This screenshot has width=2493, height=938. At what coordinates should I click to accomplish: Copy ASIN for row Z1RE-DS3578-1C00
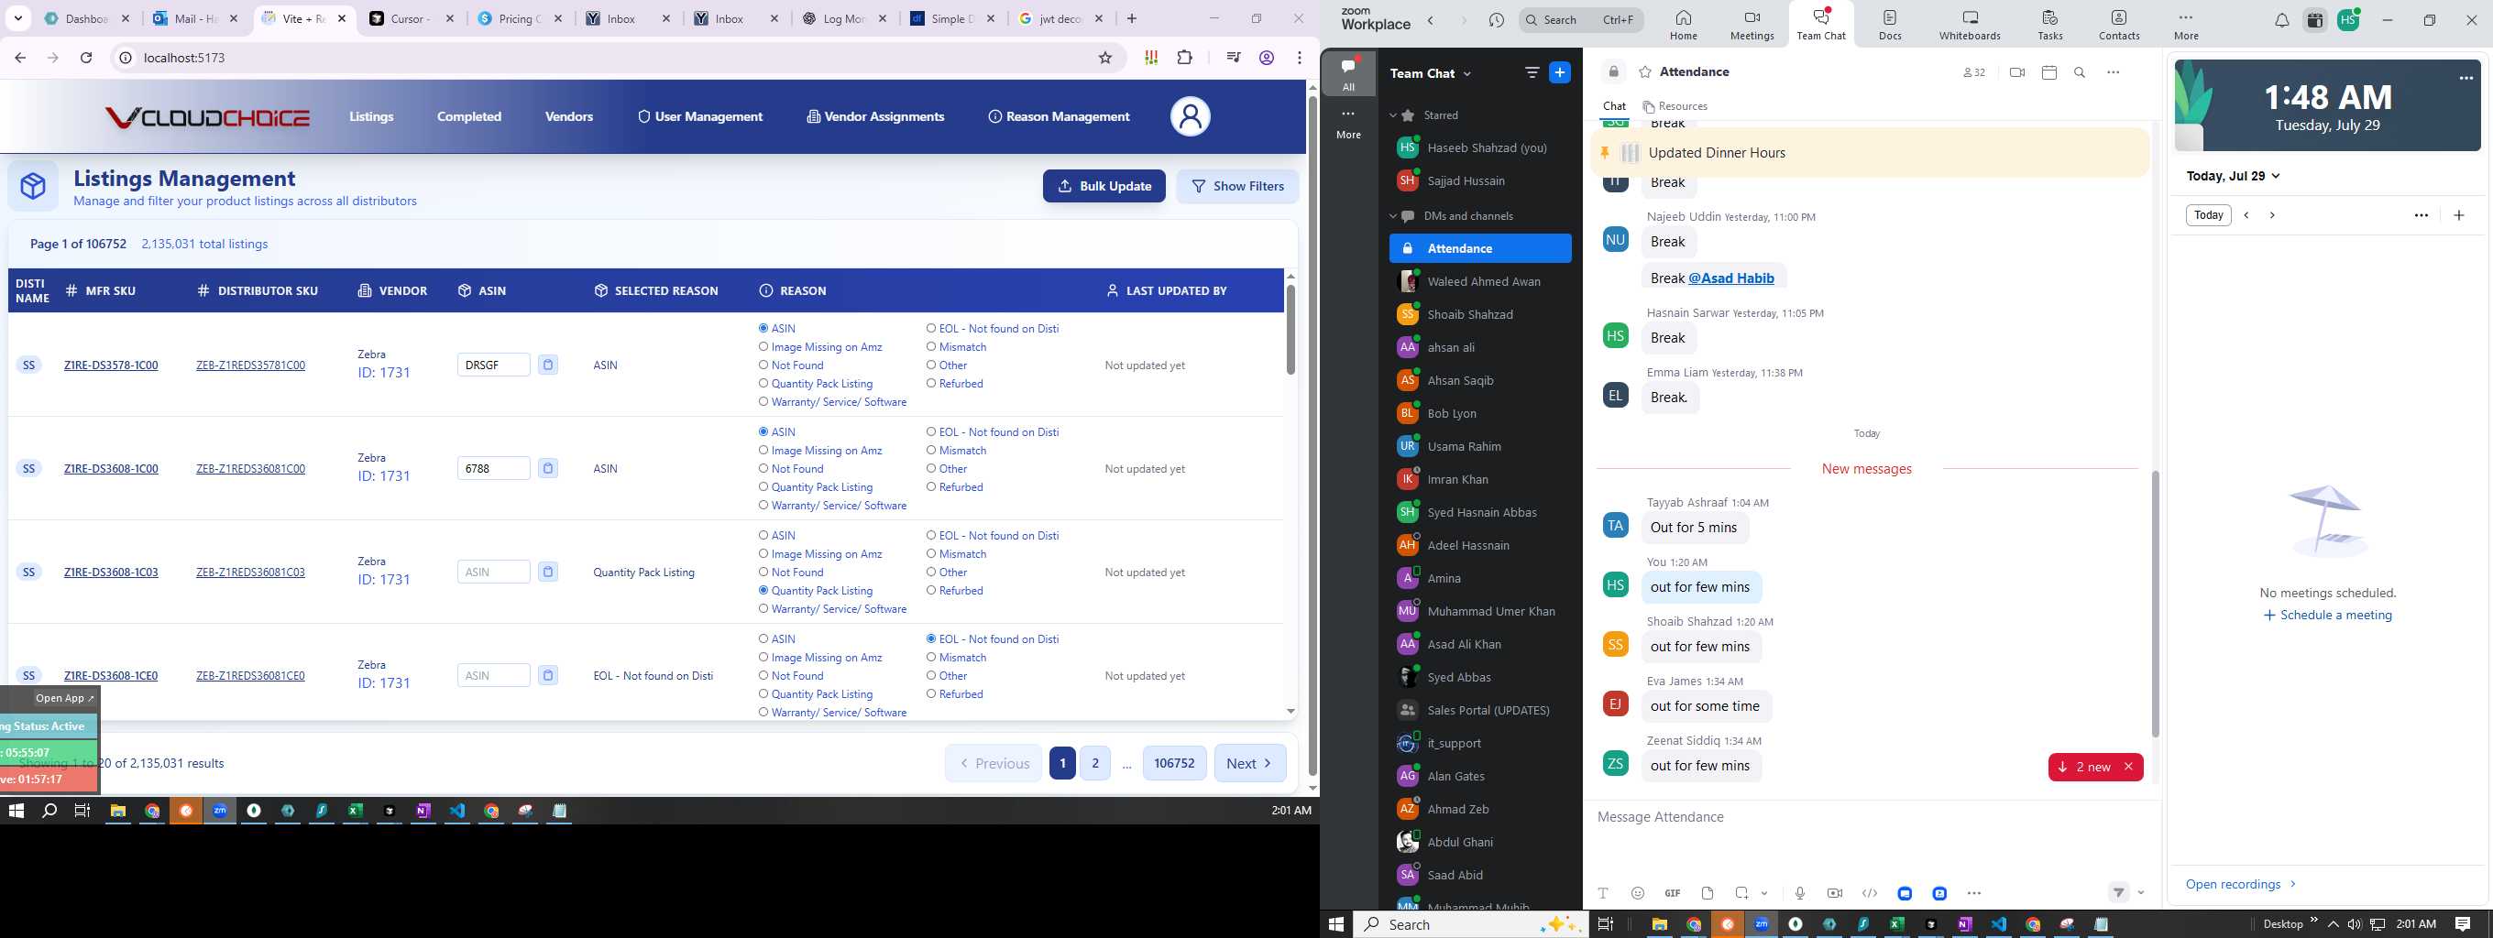(x=548, y=365)
